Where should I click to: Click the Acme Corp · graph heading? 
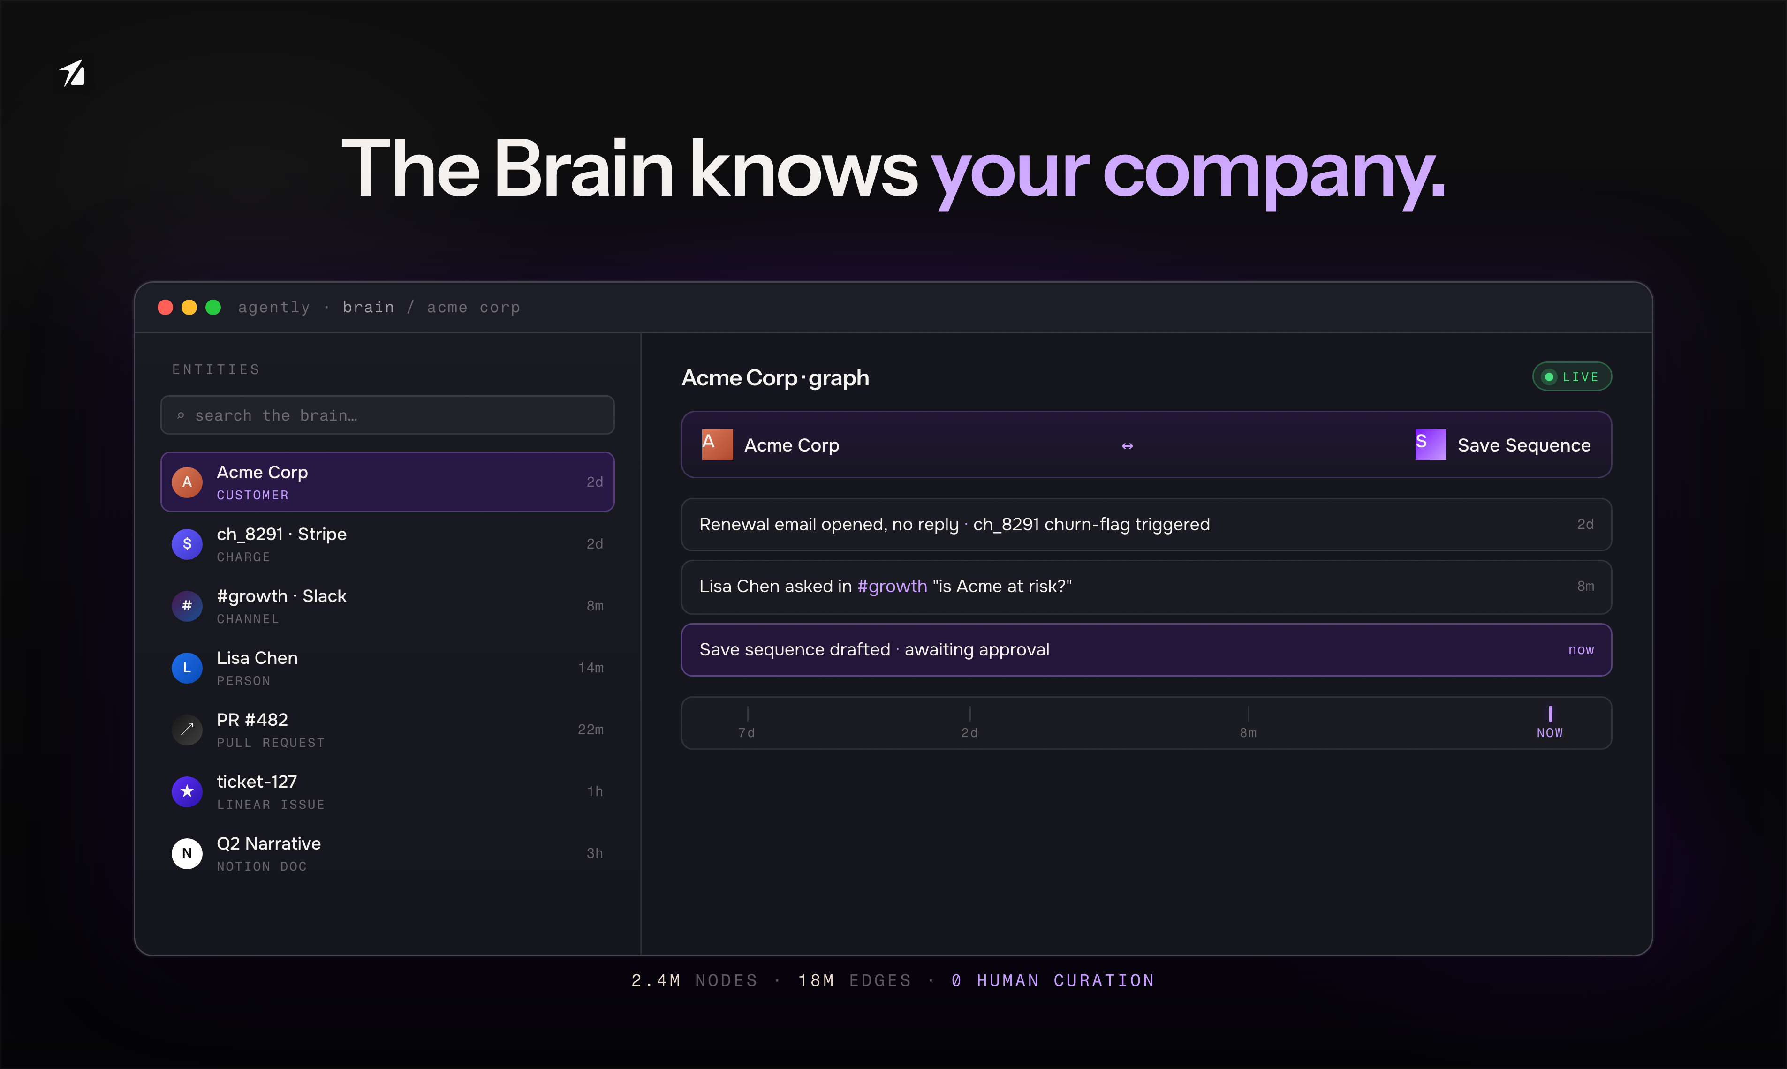pos(775,377)
